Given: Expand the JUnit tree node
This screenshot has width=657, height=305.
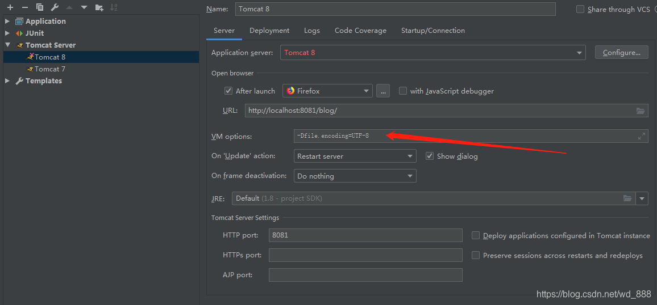Looking at the screenshot, I should (7, 33).
